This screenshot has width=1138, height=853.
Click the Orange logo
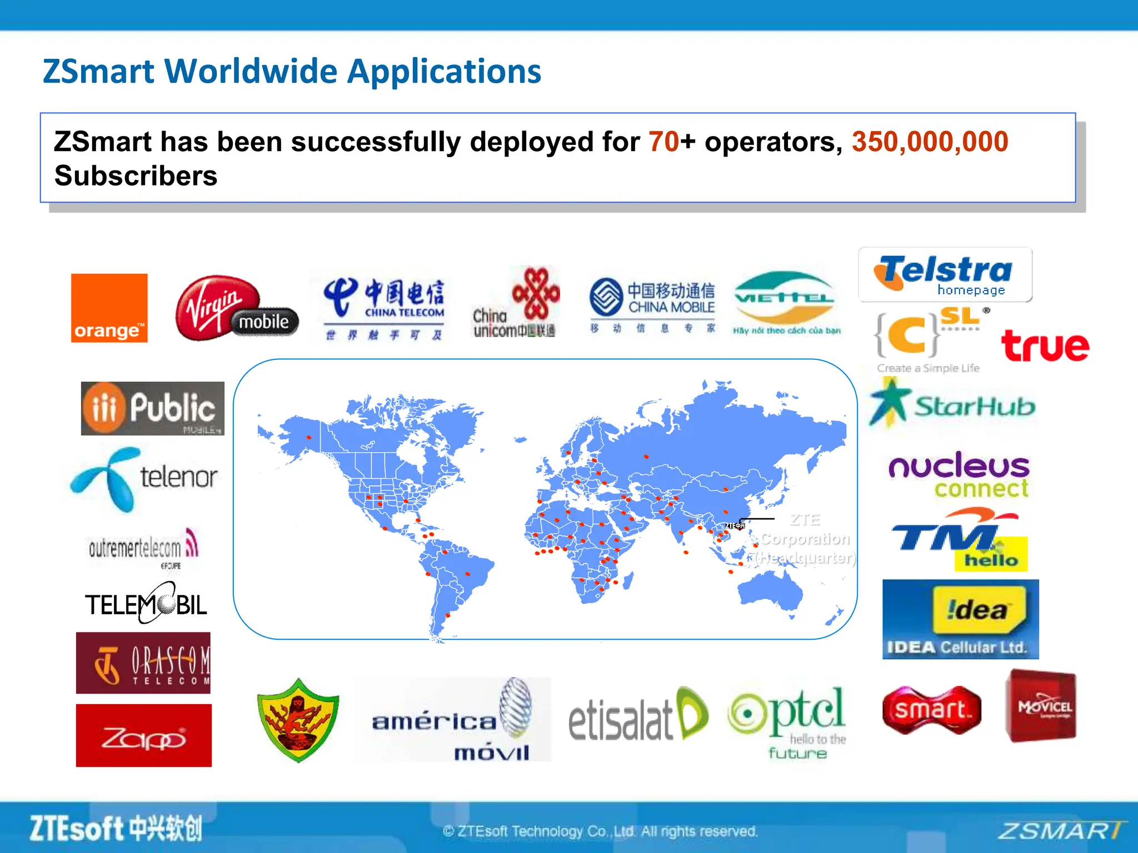pyautogui.click(x=109, y=308)
